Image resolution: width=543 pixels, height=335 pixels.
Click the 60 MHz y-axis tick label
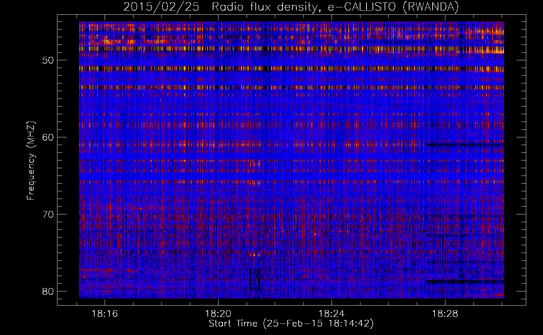pos(48,137)
